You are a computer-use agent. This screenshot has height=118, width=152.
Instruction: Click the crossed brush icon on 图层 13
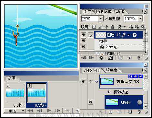click(123, 35)
